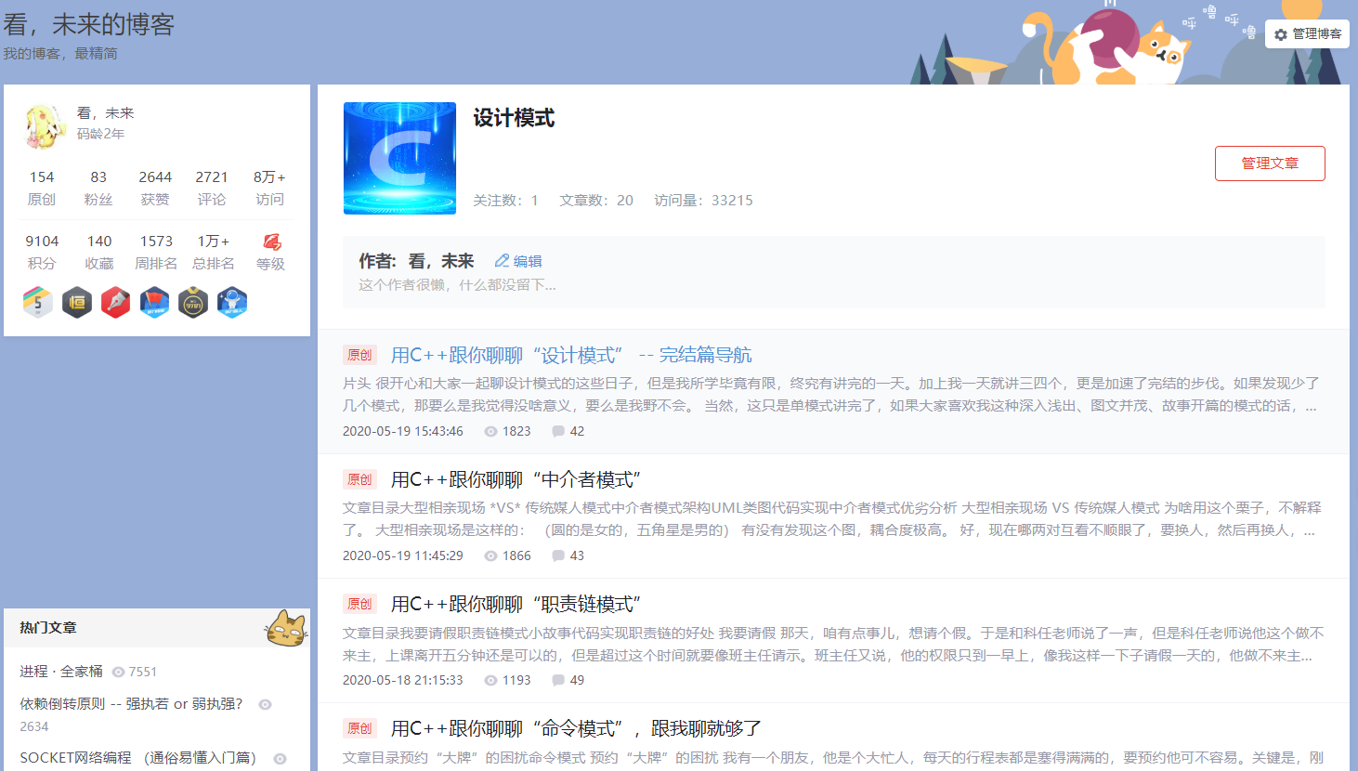The image size is (1358, 771).
Task: Click the dark hexagon 恒 badge
Action: (x=77, y=302)
